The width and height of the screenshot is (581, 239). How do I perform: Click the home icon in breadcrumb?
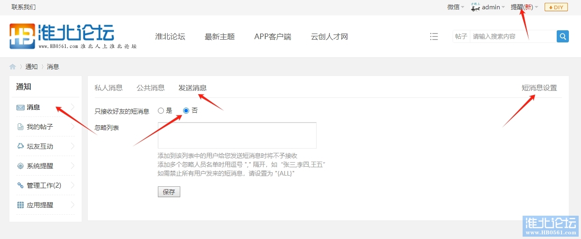click(x=13, y=67)
